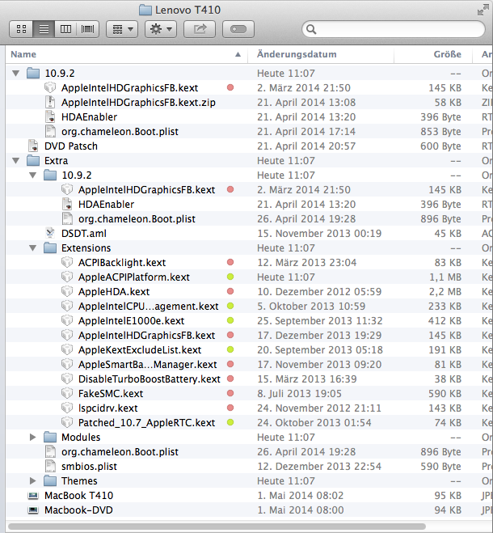The width and height of the screenshot is (493, 533).
Task: Select the 853 Byte org.chameleon.Boot.plist file
Action: pos(249,131)
